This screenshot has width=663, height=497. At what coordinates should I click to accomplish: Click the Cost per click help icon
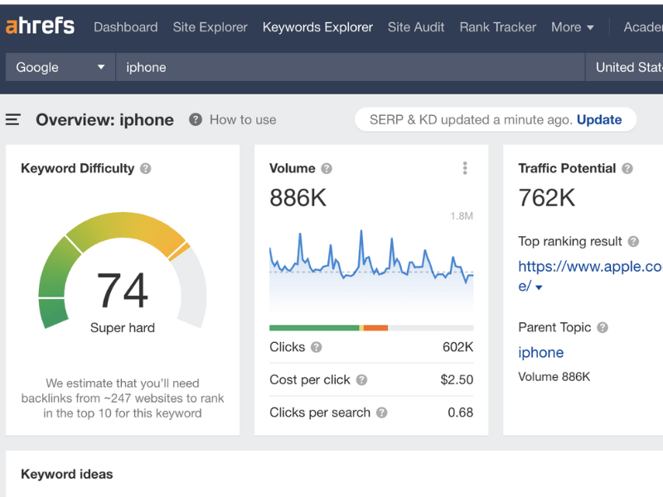(x=361, y=380)
